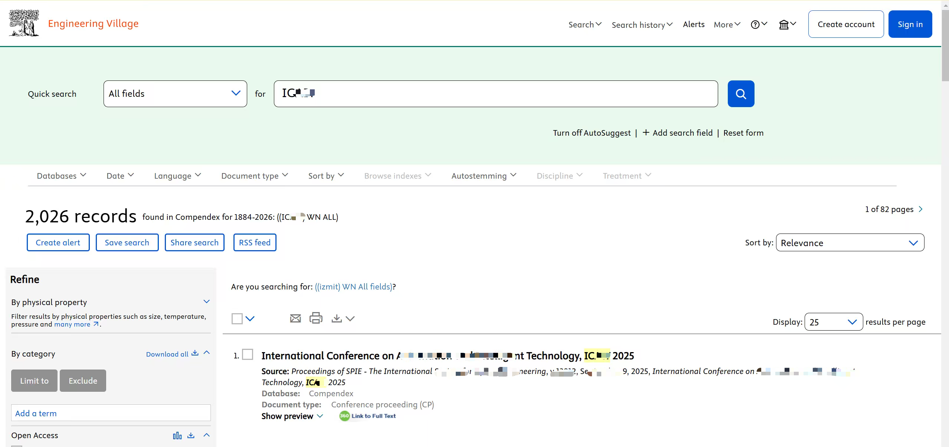
Task: Click the plus icon for Add search field
Action: pos(646,132)
